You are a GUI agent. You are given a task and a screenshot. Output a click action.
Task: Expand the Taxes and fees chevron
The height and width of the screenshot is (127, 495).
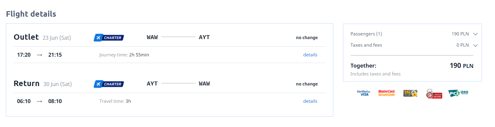coord(476,45)
